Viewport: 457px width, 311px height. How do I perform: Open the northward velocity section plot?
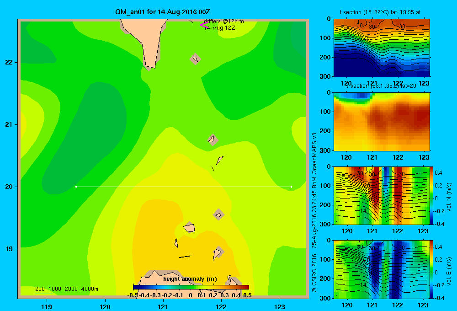[382, 195]
